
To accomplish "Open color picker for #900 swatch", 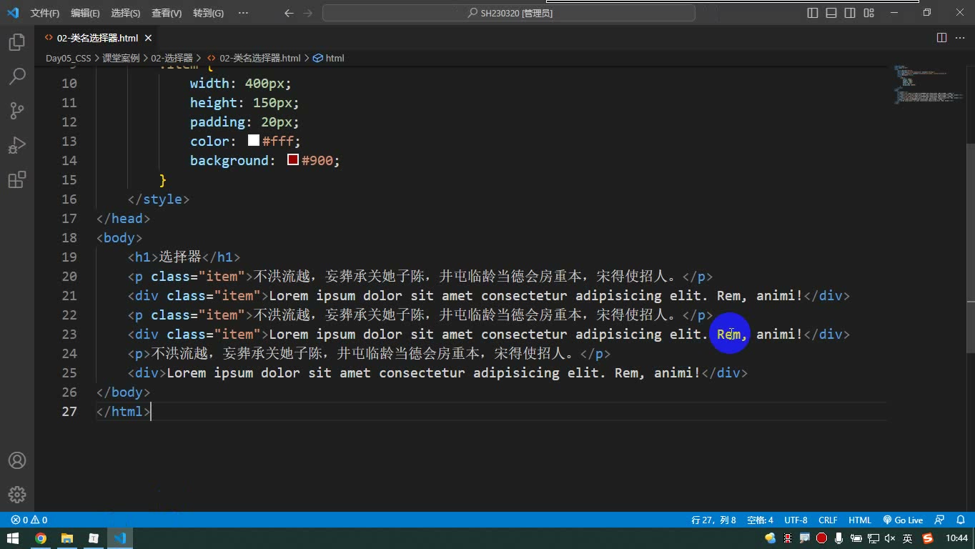I will point(293,159).
